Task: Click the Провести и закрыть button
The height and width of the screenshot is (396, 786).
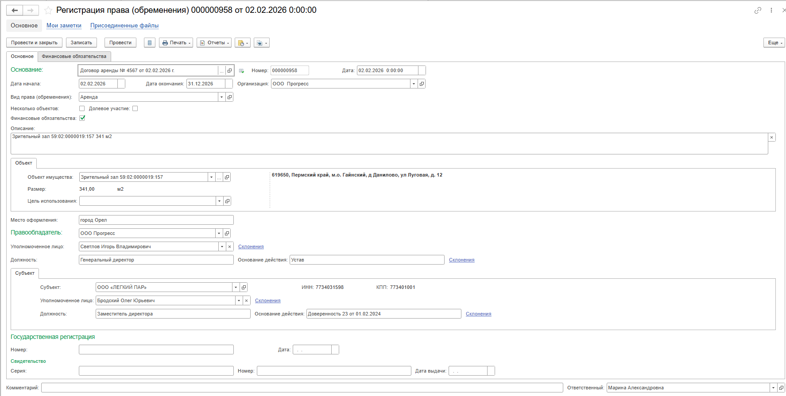Action: point(34,42)
